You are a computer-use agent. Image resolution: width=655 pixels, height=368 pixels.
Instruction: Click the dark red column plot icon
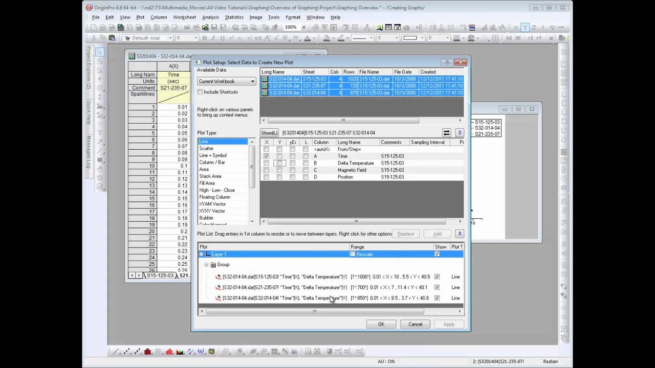click(148, 352)
